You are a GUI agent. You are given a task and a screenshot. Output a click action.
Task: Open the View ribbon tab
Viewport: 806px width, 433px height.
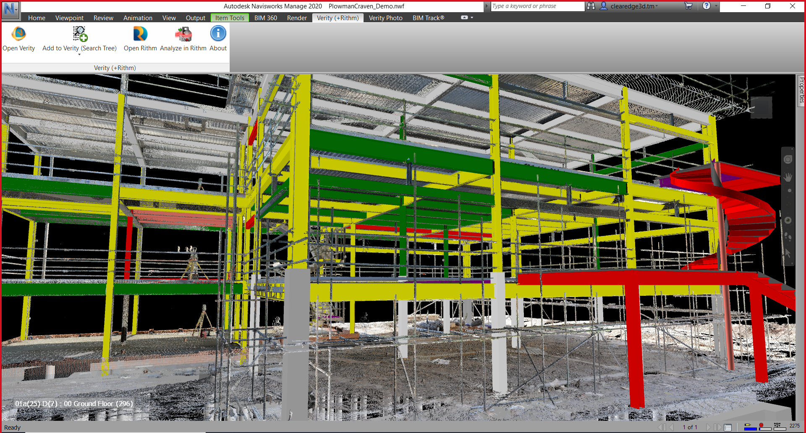[x=169, y=18]
